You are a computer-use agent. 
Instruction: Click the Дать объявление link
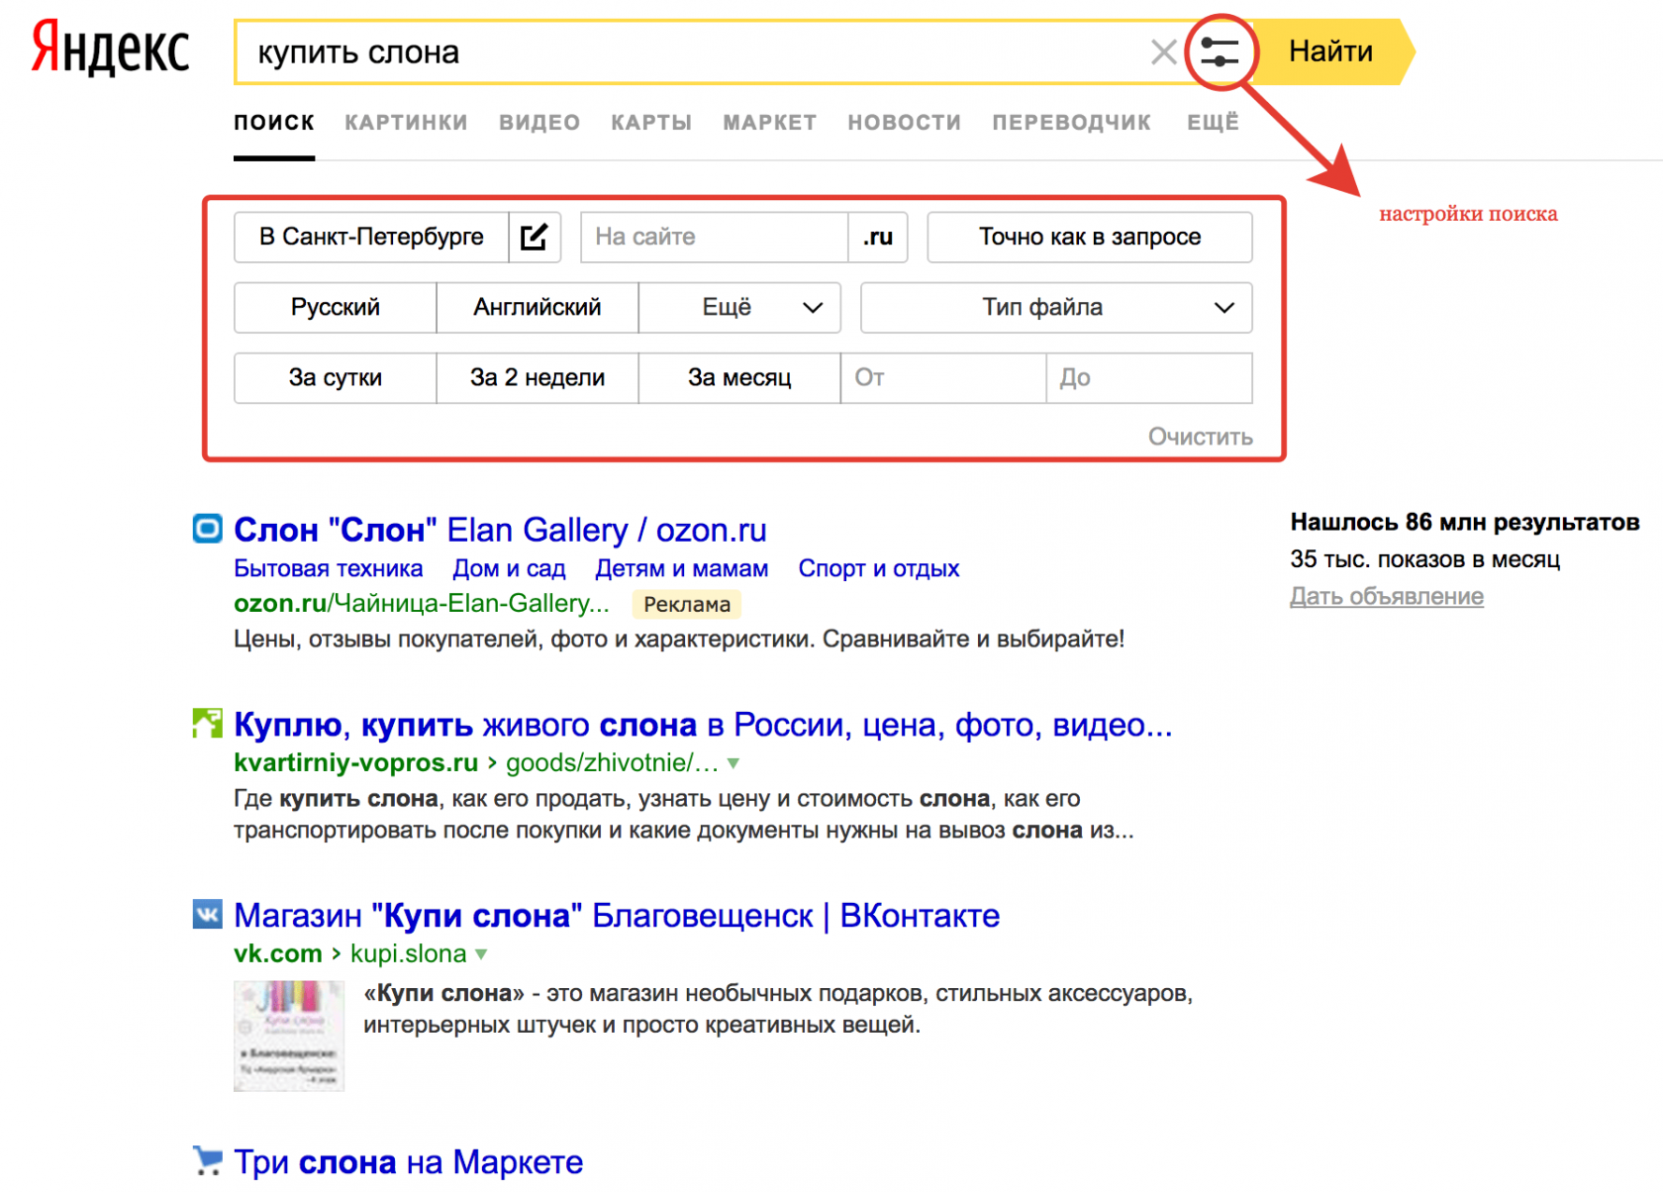click(1387, 596)
